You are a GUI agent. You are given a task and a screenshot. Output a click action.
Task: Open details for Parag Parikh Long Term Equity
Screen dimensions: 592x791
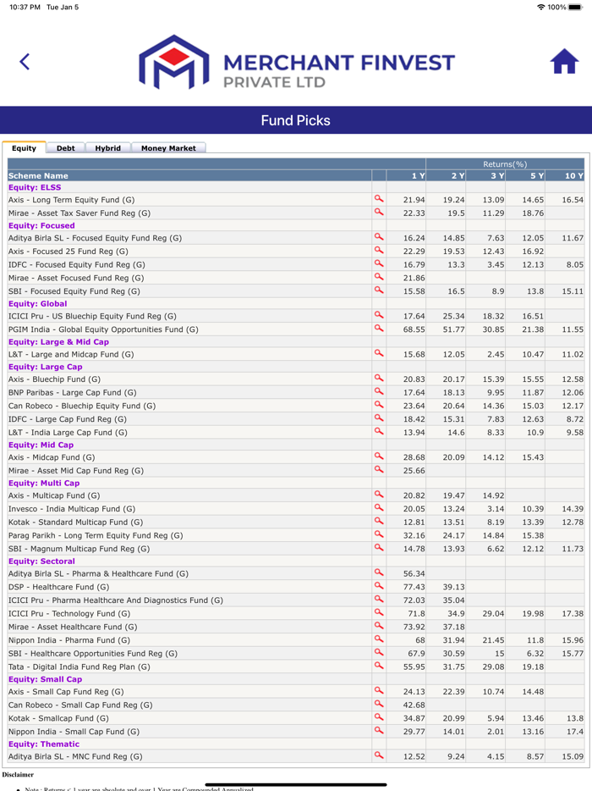379,534
